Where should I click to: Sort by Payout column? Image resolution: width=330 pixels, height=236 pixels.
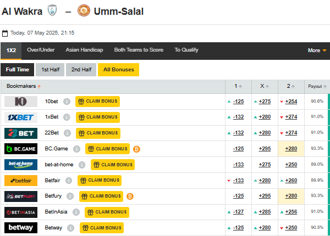(317, 86)
